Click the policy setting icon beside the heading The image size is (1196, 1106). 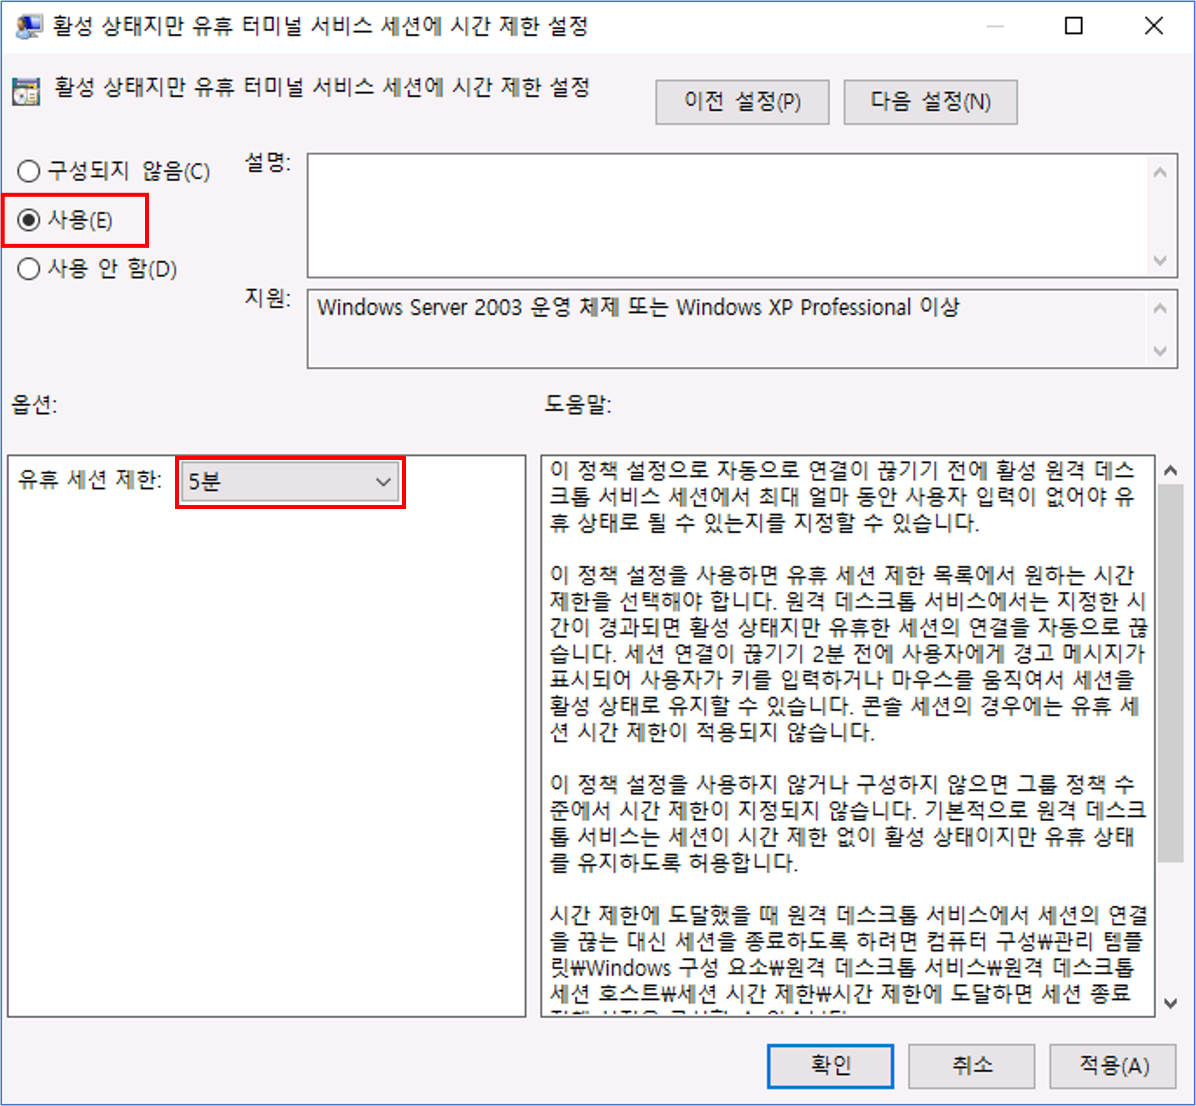(x=26, y=92)
